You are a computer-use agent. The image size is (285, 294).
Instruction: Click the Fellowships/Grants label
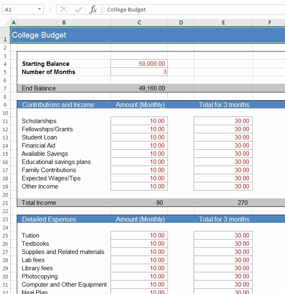(x=47, y=129)
